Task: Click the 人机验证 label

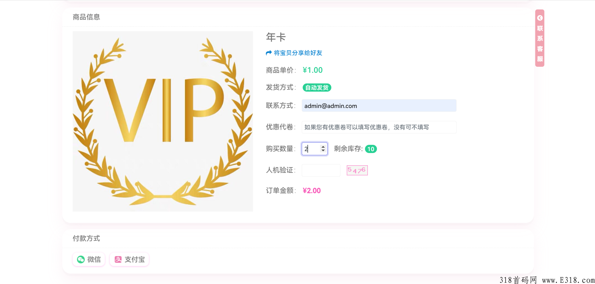Action: (281, 170)
